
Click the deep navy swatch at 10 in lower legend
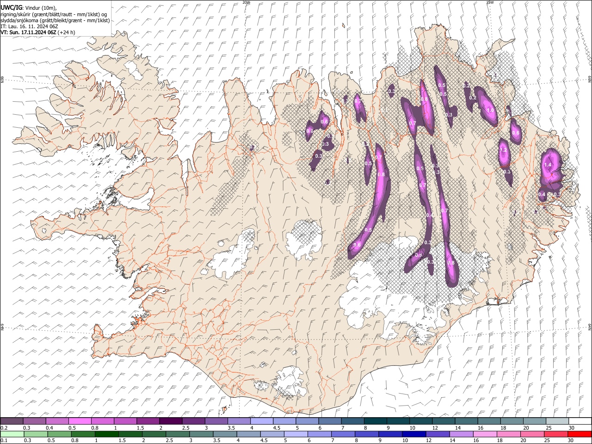point(414,434)
